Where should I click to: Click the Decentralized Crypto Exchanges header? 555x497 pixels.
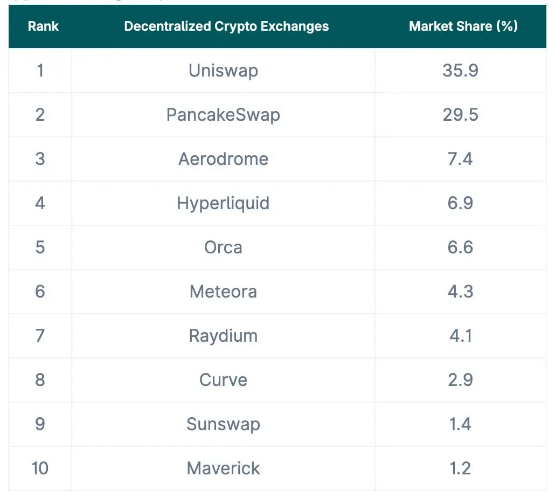(226, 26)
